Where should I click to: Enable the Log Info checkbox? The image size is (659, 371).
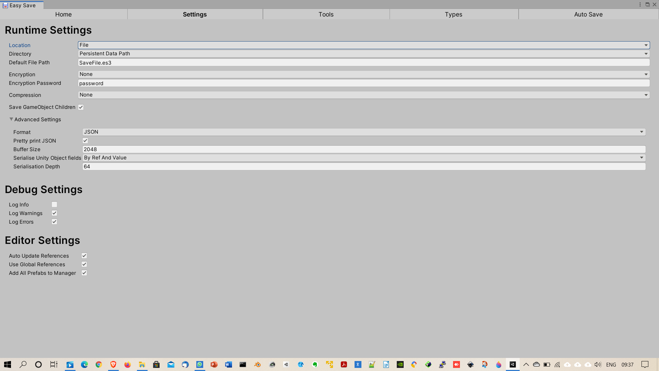point(54,204)
